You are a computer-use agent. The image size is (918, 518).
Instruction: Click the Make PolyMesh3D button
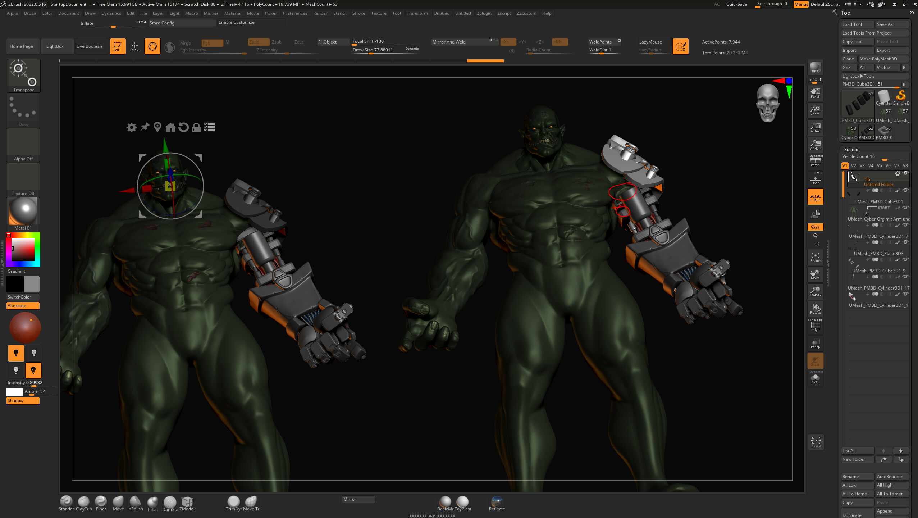click(883, 59)
